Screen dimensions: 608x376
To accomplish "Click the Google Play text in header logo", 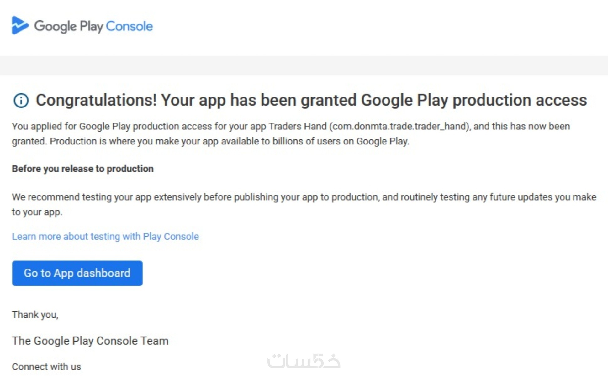I will 68,26.
